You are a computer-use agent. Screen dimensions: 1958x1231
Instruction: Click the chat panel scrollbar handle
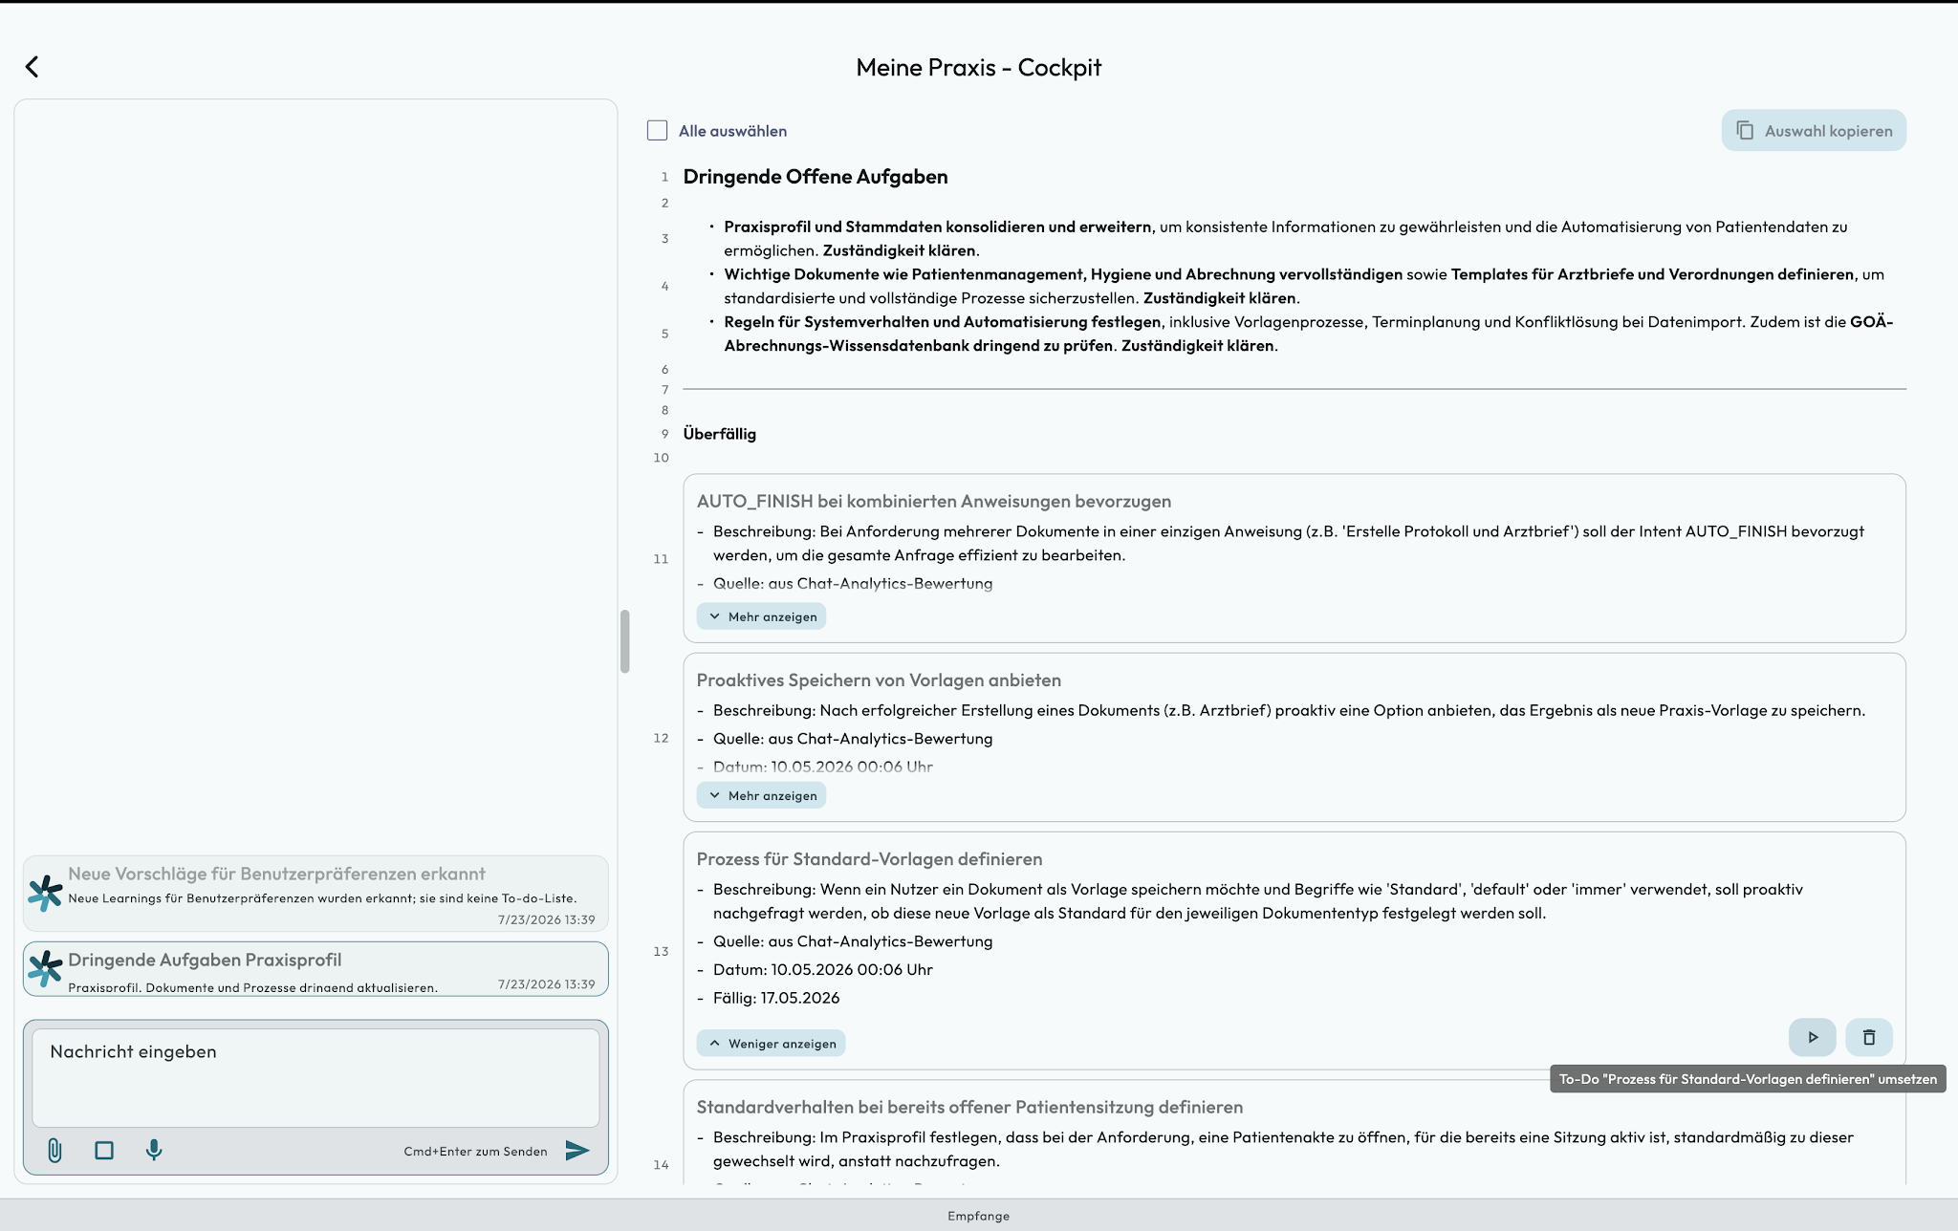625,641
